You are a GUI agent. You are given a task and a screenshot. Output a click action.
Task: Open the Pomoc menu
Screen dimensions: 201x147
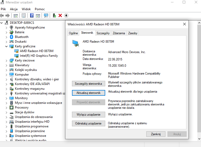click(x=40, y=9)
